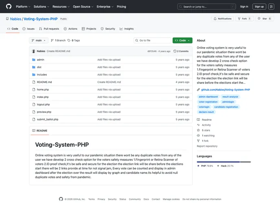This screenshot has height=208, width=280.
Task: Star the Voting-System-PHP repository
Action: [x=265, y=19]
